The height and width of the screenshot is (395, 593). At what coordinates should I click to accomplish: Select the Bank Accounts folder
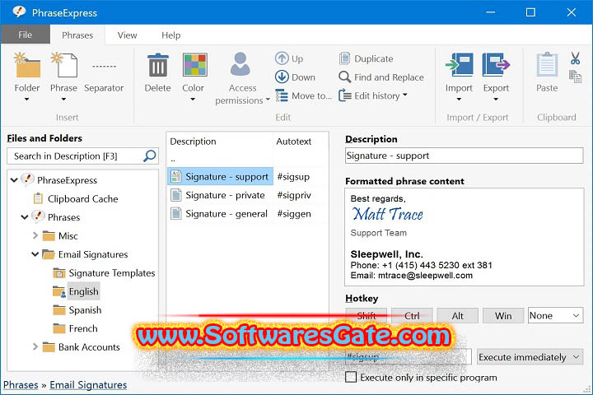(81, 347)
